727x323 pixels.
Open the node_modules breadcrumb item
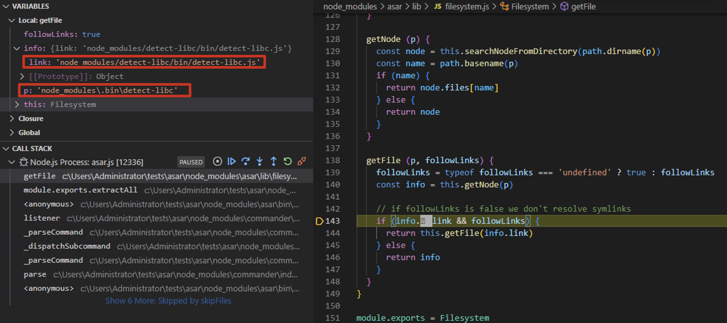349,6
